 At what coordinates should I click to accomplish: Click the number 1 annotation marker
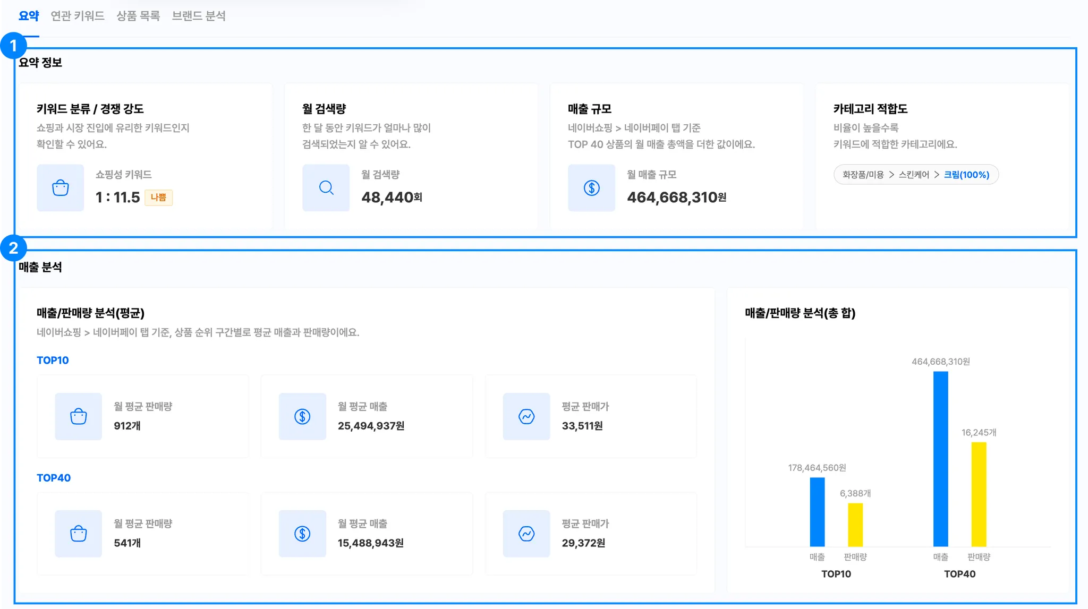(x=13, y=46)
